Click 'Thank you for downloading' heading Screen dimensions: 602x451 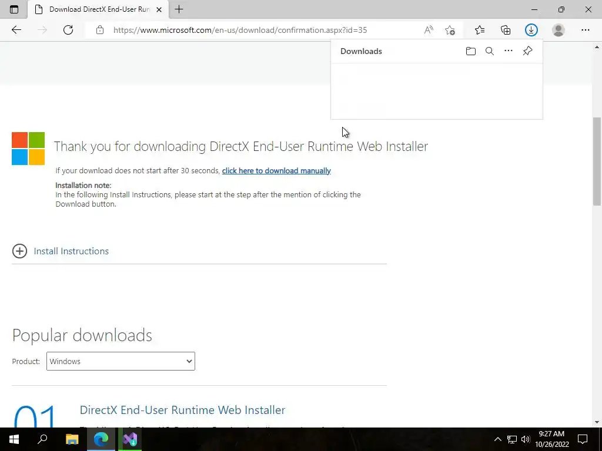240,146
